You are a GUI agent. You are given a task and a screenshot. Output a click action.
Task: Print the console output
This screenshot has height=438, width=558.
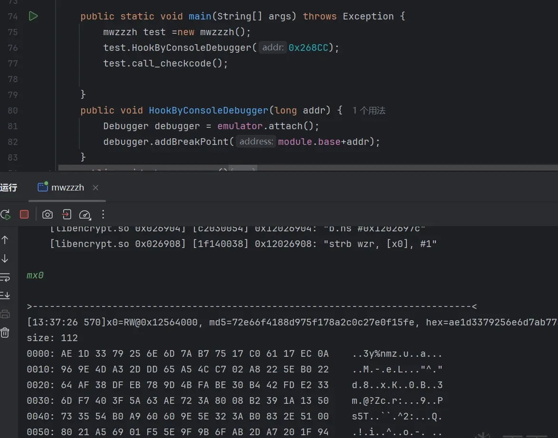pos(5,314)
